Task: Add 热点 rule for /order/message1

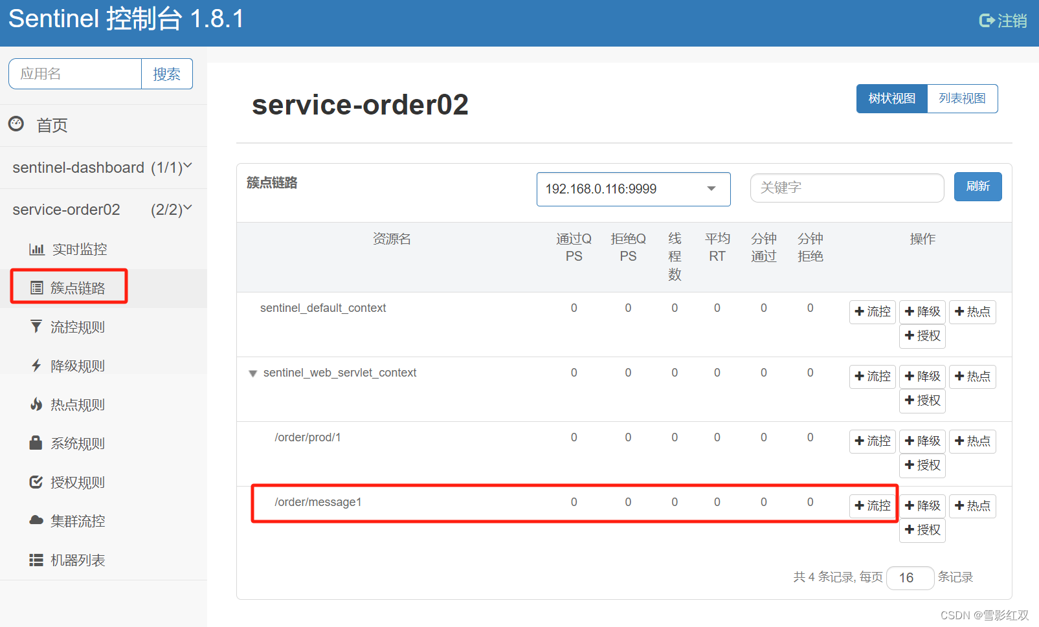Action: (972, 506)
